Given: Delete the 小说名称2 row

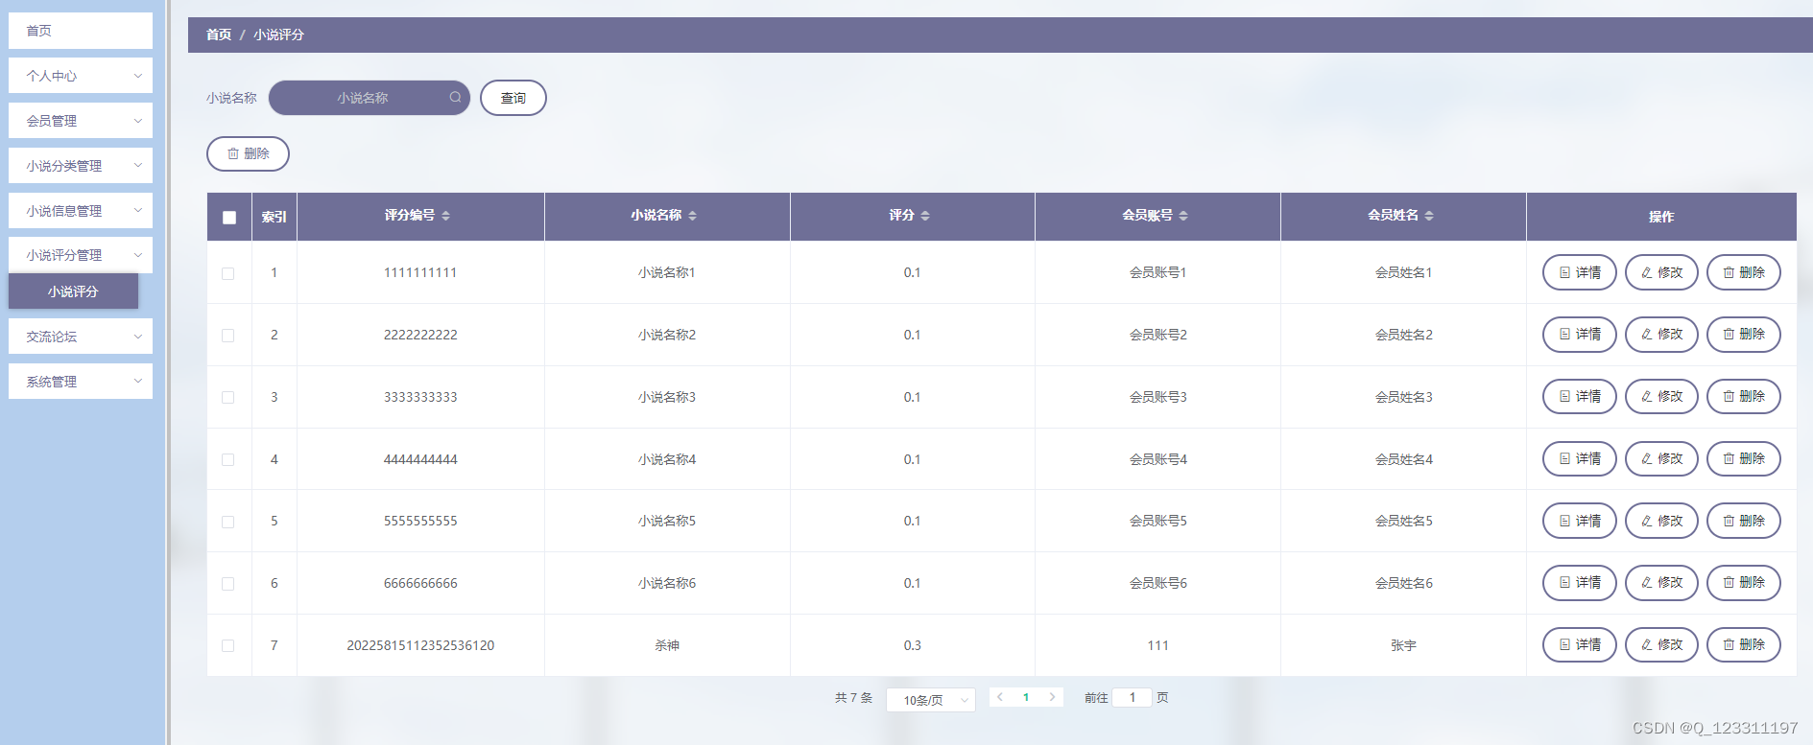Looking at the screenshot, I should 1743,335.
